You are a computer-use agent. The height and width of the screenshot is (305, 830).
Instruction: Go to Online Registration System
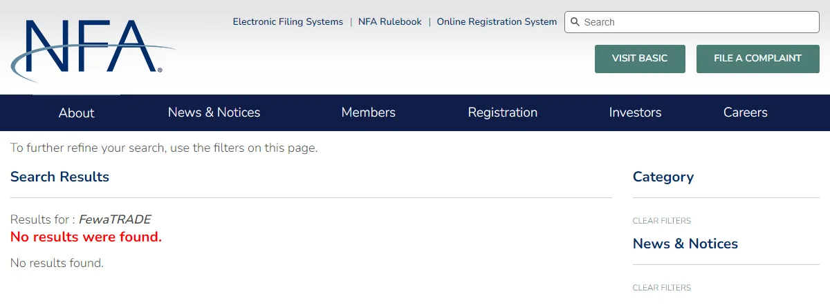pyautogui.click(x=497, y=22)
